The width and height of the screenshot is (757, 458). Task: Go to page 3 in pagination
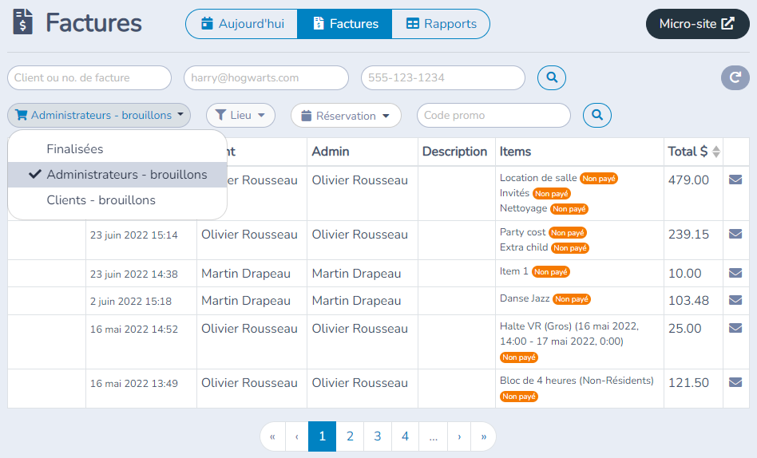click(x=378, y=436)
